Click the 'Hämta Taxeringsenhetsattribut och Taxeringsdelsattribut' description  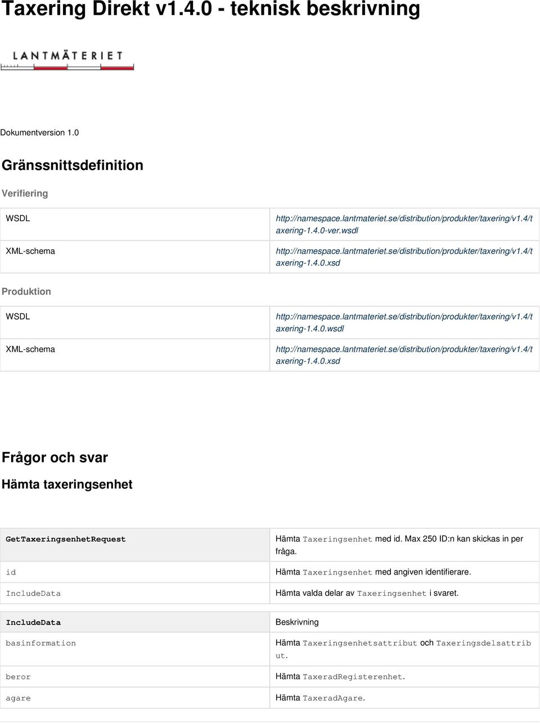[x=403, y=649]
